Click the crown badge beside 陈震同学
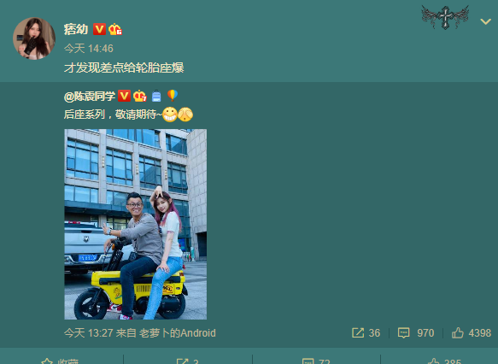The image size is (498, 364). click(140, 96)
